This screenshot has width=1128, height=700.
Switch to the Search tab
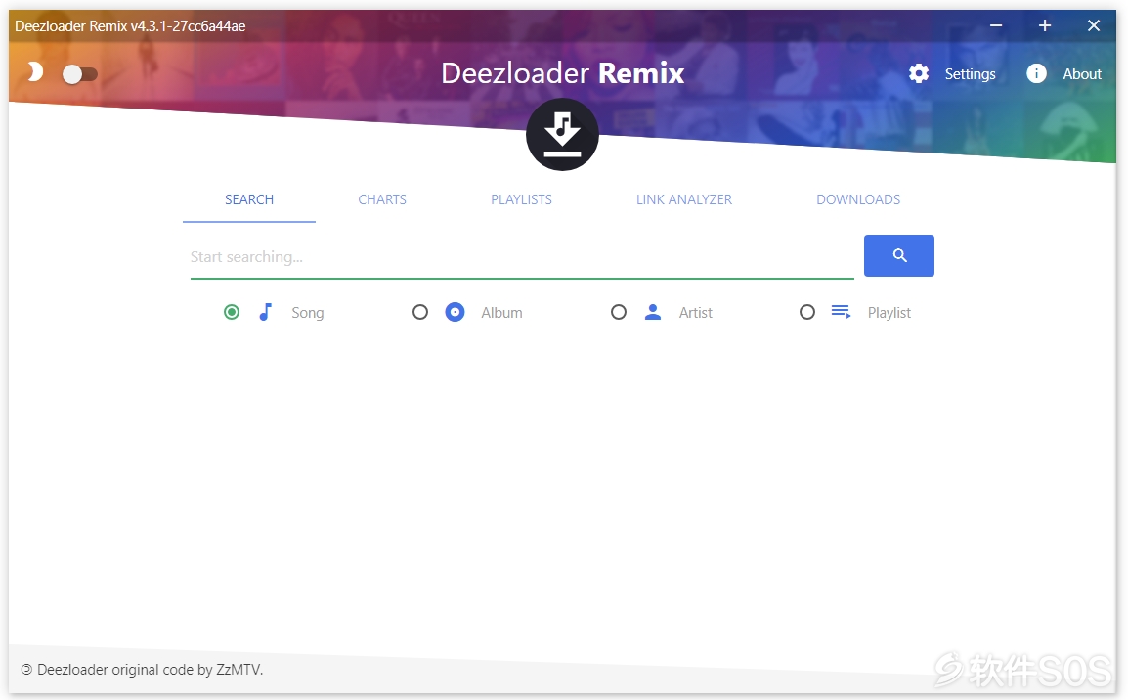pos(249,199)
